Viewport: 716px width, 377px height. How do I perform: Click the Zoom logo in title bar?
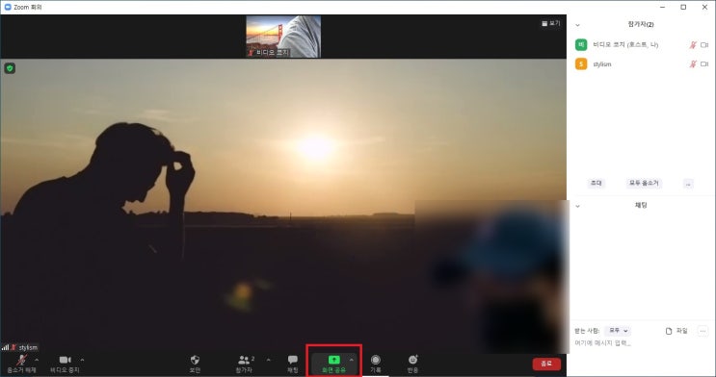pos(8,8)
